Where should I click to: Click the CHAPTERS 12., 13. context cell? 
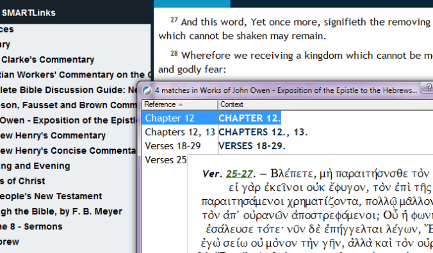pos(263,132)
